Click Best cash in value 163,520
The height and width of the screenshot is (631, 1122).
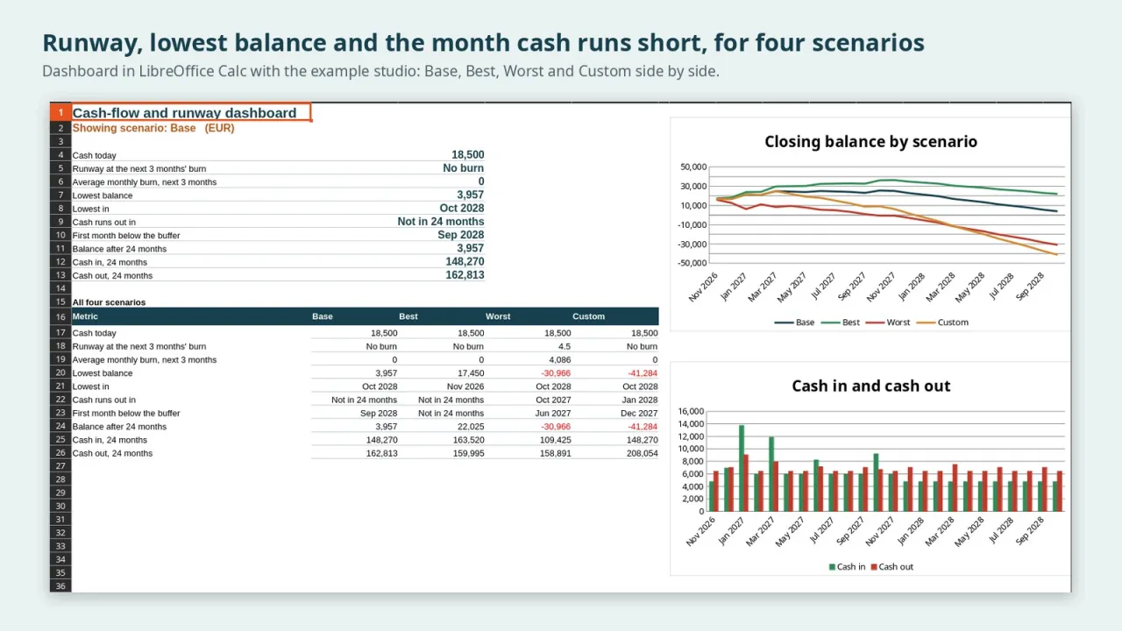click(x=469, y=440)
